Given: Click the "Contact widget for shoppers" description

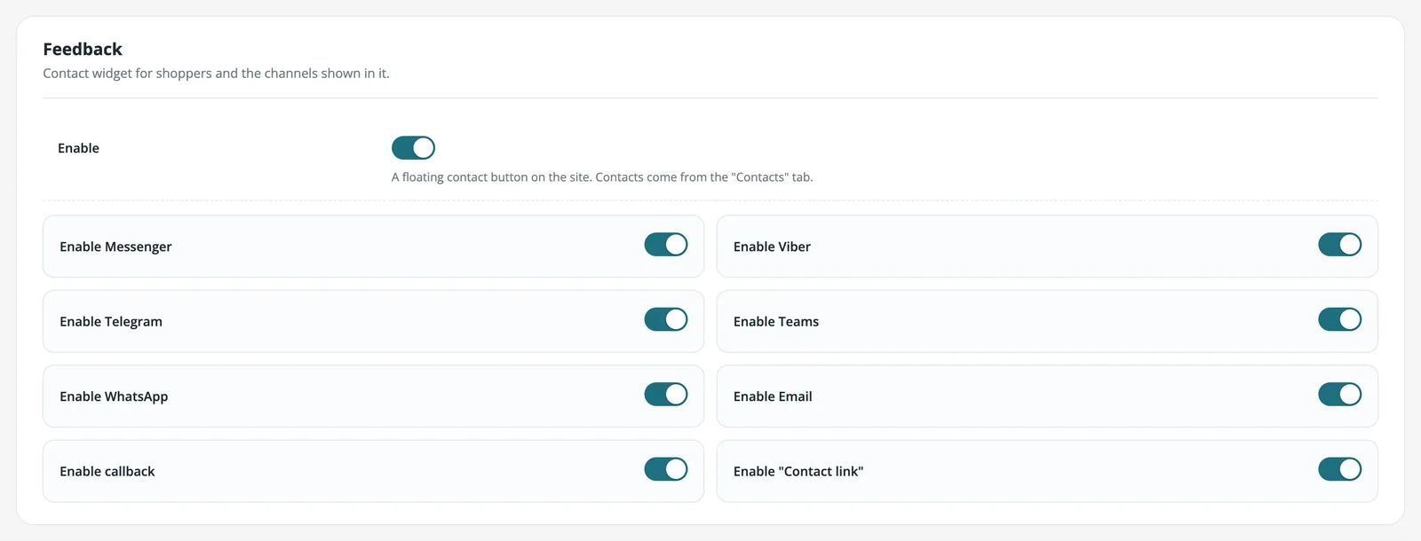Looking at the screenshot, I should [x=216, y=74].
